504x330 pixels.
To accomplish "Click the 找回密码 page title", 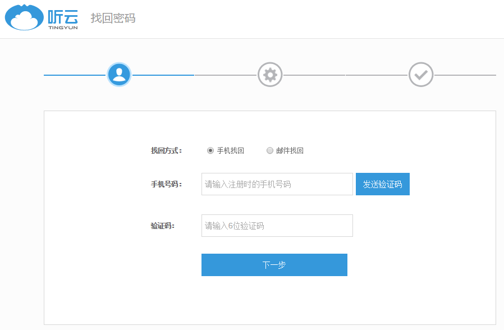I will tap(113, 18).
